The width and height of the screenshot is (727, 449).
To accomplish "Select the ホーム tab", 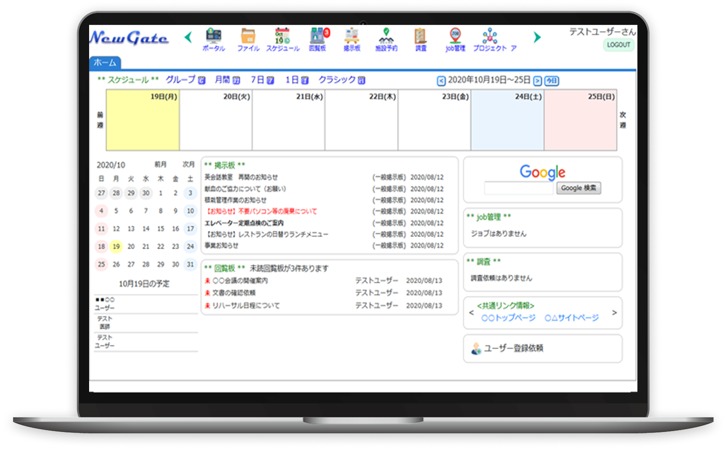I will click(105, 63).
